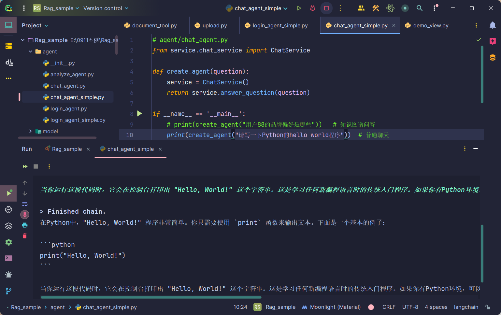Expand the model folder
The image size is (501, 315).
pos(30,131)
